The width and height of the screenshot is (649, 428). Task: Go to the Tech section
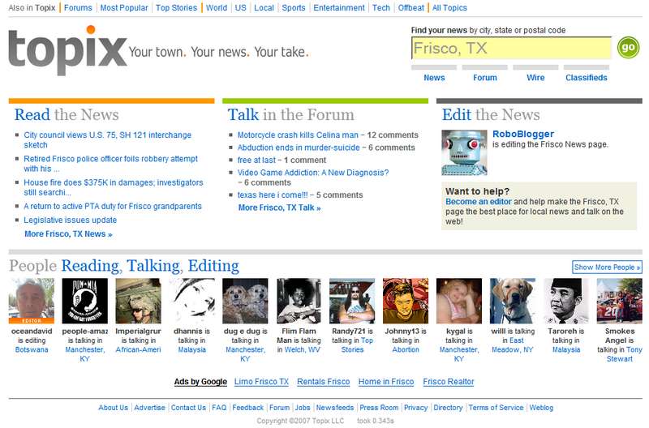tap(381, 7)
